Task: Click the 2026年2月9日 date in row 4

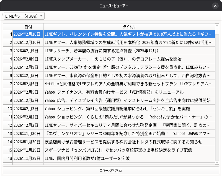Action: tap(28, 59)
